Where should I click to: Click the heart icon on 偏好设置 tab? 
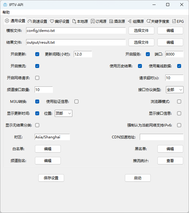point(52,21)
